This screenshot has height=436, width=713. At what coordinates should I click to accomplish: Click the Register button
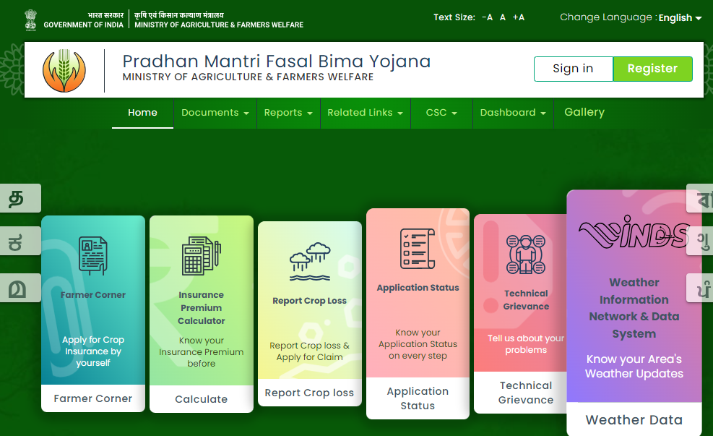pyautogui.click(x=652, y=69)
